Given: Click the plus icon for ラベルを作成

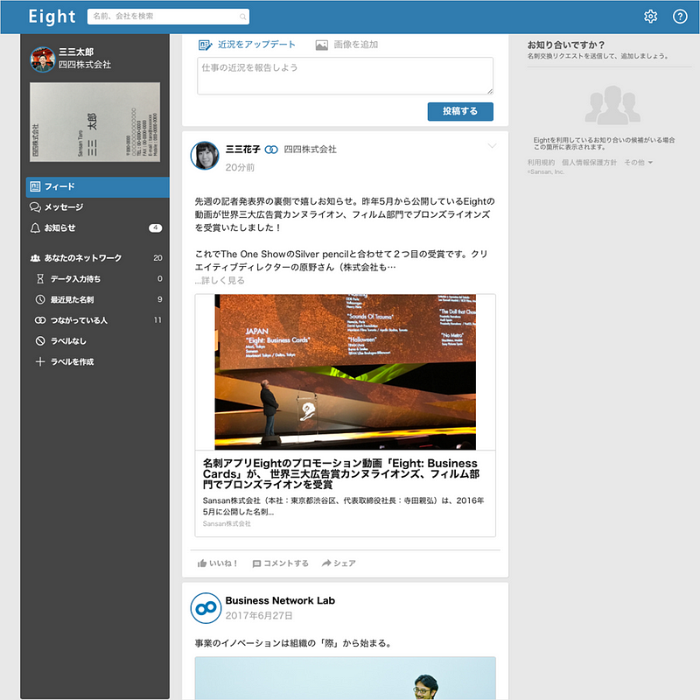Looking at the screenshot, I should click(40, 361).
